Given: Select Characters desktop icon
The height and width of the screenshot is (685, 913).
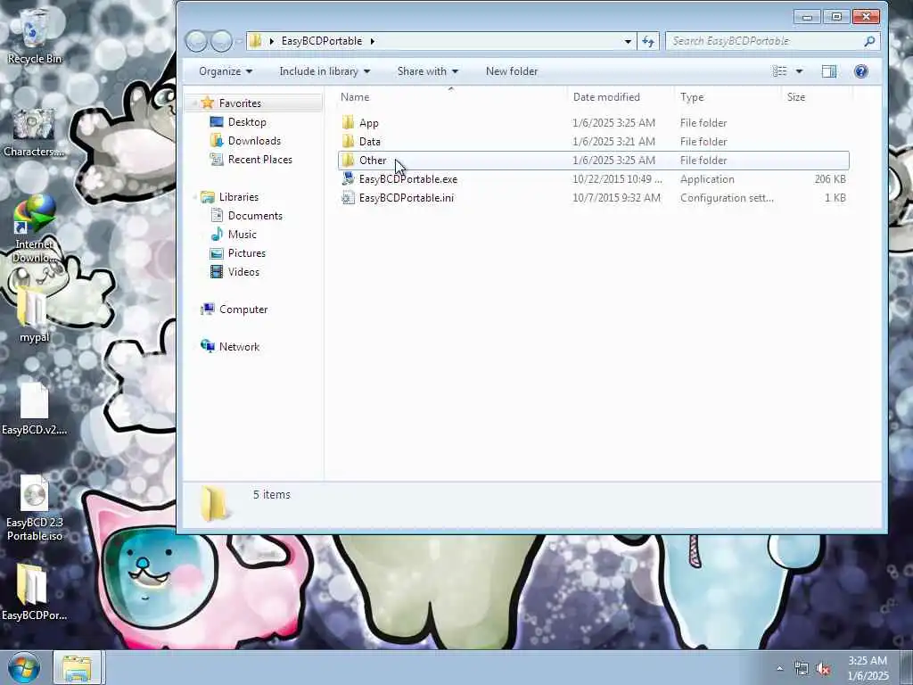Looking at the screenshot, I should tap(34, 133).
